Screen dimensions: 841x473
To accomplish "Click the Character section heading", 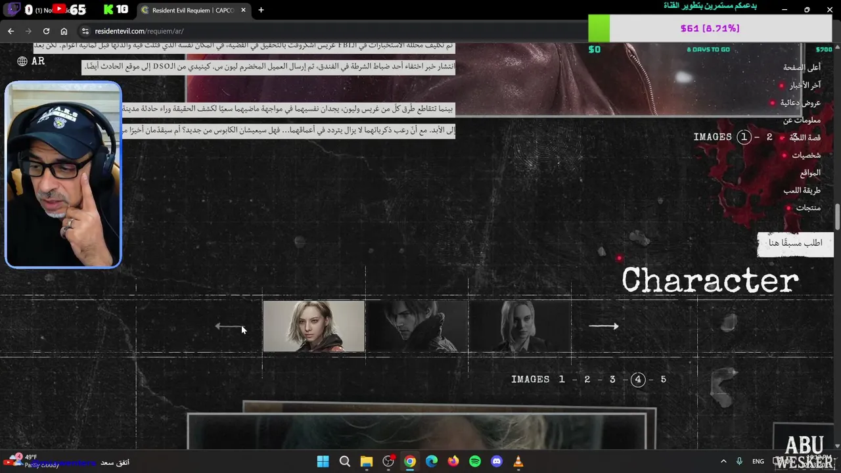I will coord(710,281).
